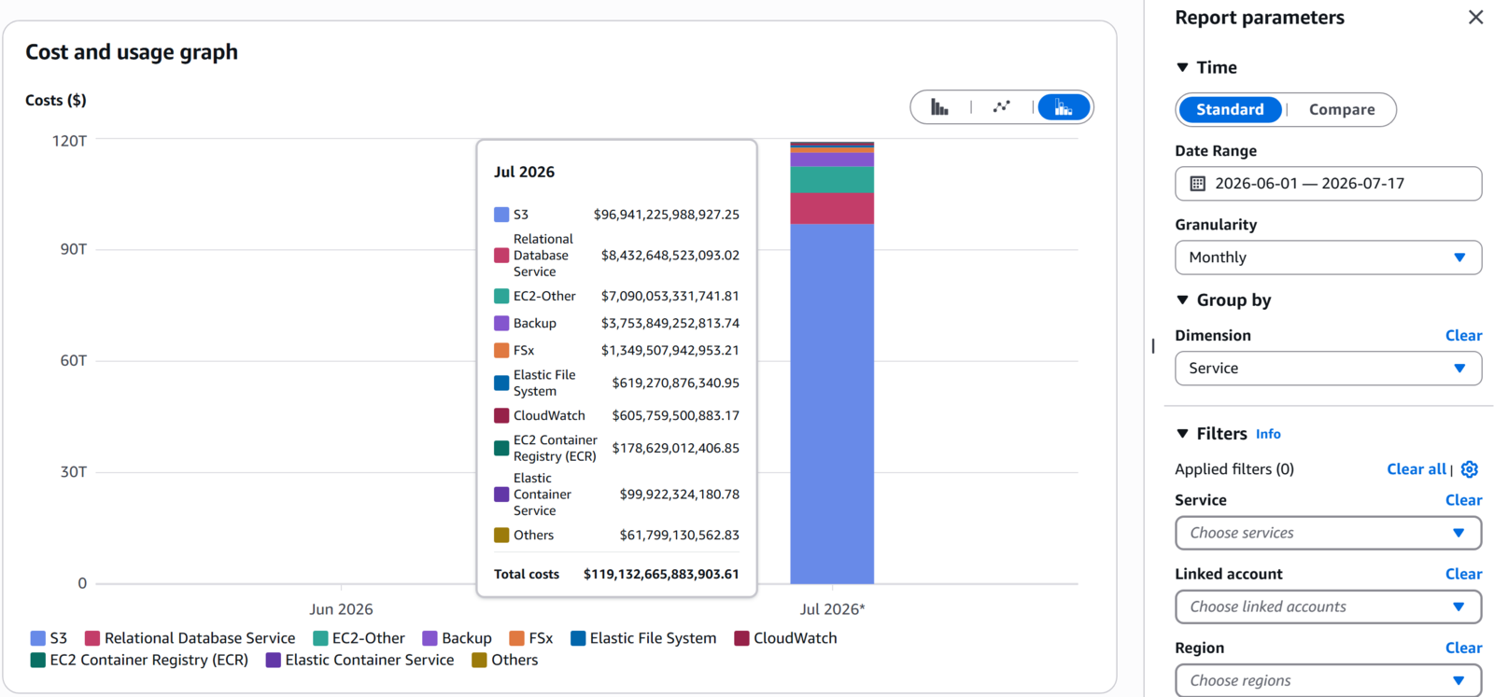Select the Compare time mode
Screen dimensions: 1494x697
tap(1342, 110)
